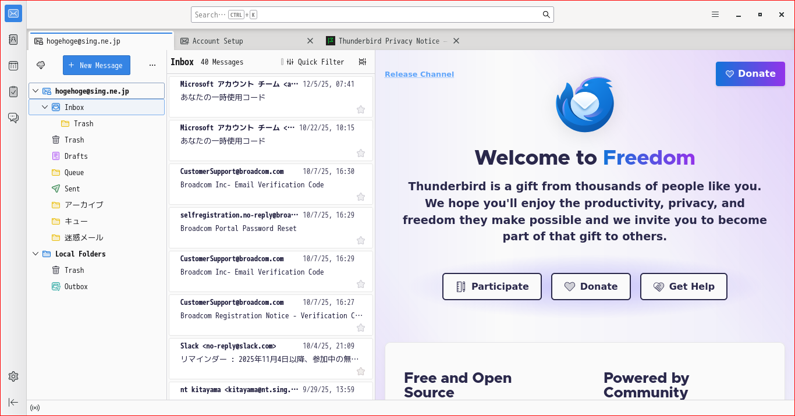Star the Slack reminder message
This screenshot has height=416, width=795.
pyautogui.click(x=361, y=371)
